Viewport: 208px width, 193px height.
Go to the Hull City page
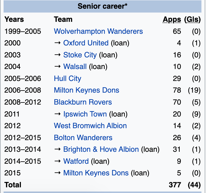pyautogui.click(x=67, y=79)
